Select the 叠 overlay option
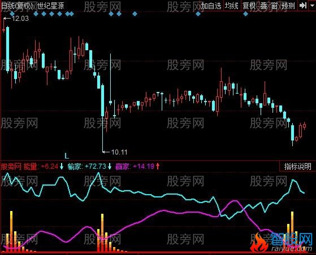316x255 pixels. [263, 6]
